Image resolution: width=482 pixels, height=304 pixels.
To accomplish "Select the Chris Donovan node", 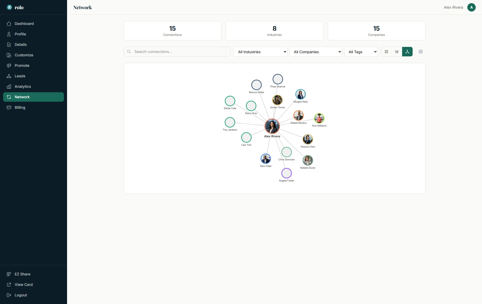I will [287, 152].
